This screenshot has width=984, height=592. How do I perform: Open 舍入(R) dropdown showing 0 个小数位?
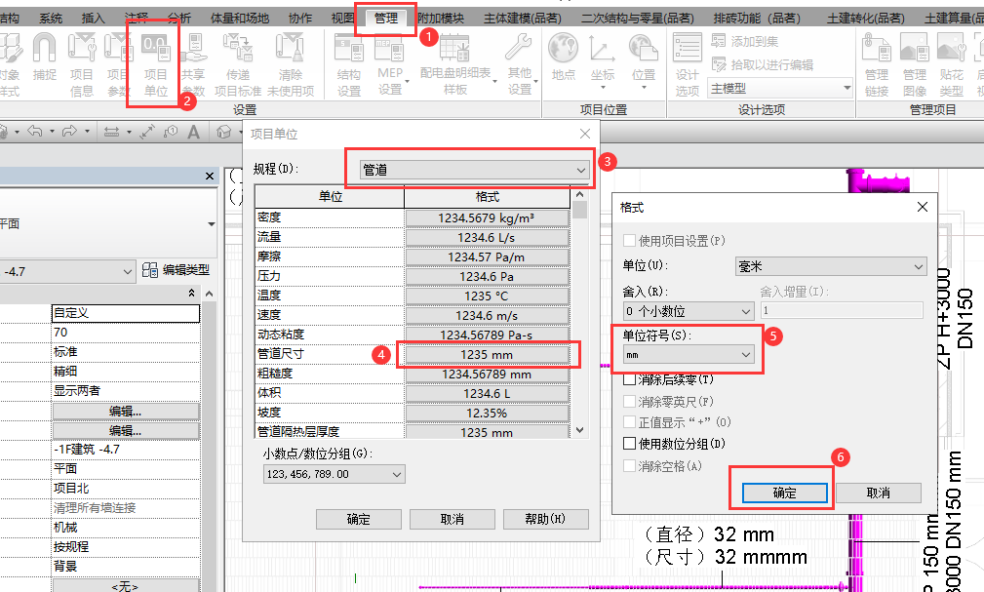pyautogui.click(x=688, y=311)
